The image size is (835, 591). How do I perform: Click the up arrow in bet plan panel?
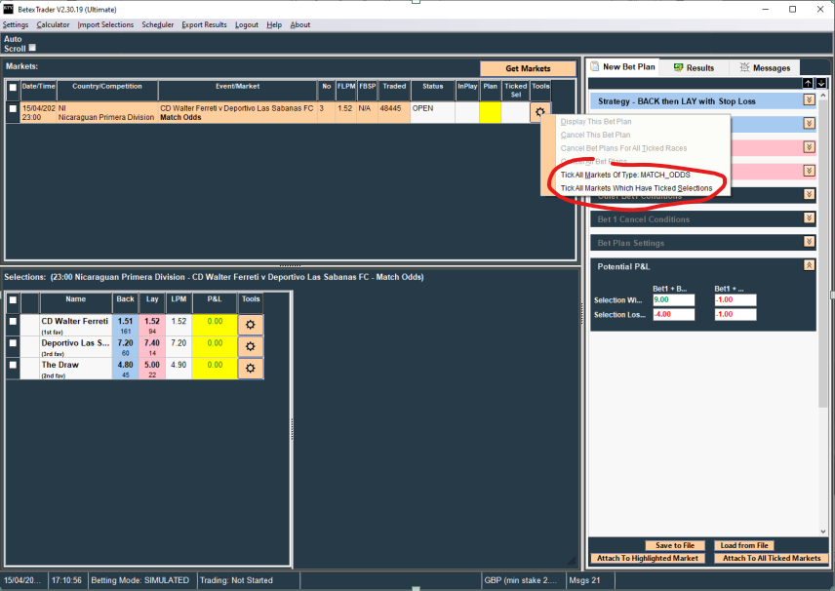click(x=808, y=83)
